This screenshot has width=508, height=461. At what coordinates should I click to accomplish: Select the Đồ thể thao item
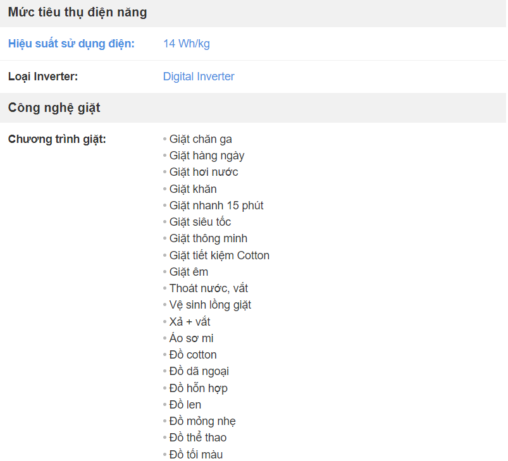[198, 438]
